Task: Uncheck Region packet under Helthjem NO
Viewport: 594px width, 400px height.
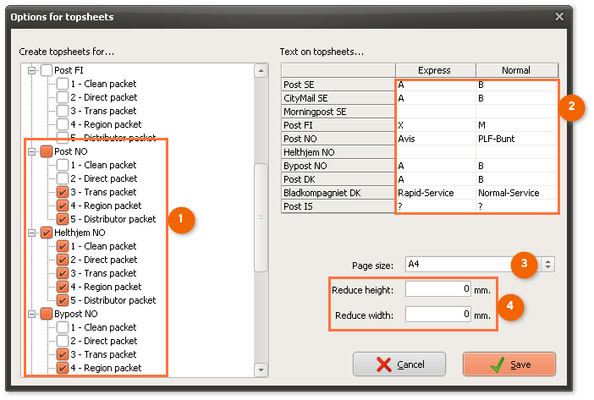Action: 63,287
